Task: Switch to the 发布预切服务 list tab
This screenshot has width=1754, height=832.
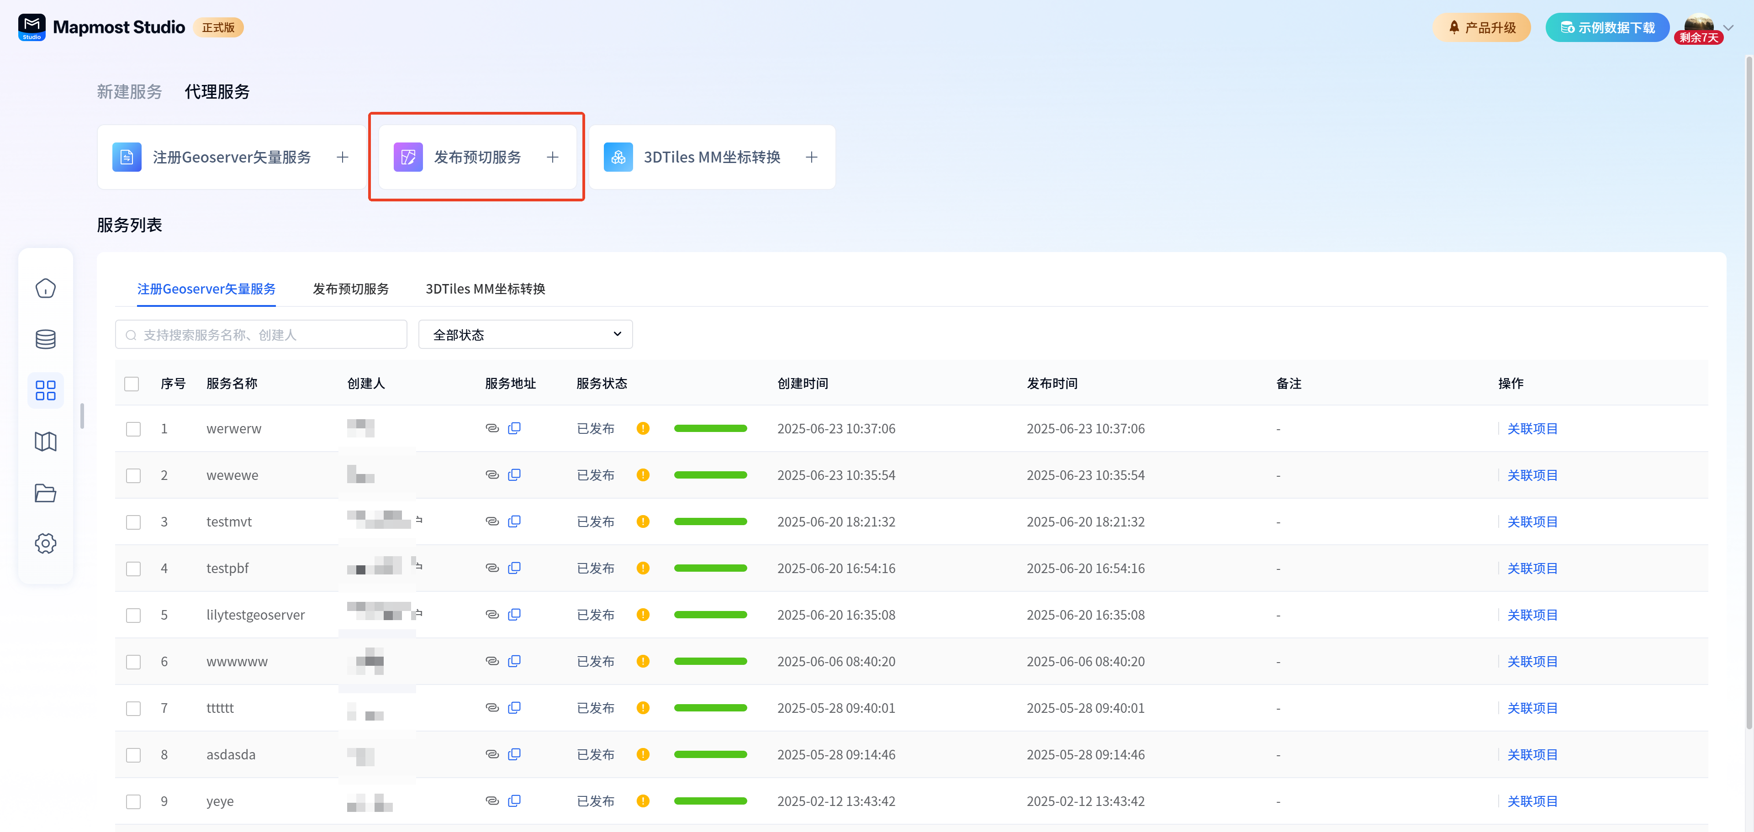Action: pos(350,289)
